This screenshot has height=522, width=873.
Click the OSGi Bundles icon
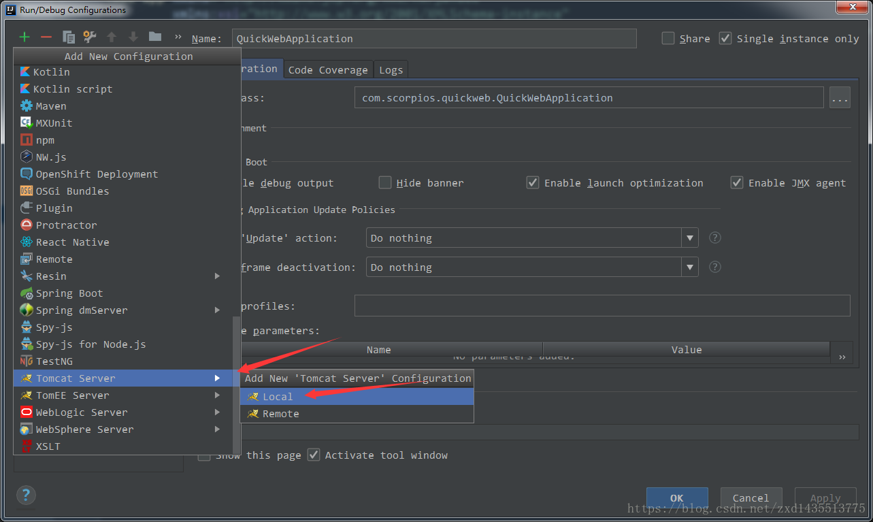[x=27, y=191]
